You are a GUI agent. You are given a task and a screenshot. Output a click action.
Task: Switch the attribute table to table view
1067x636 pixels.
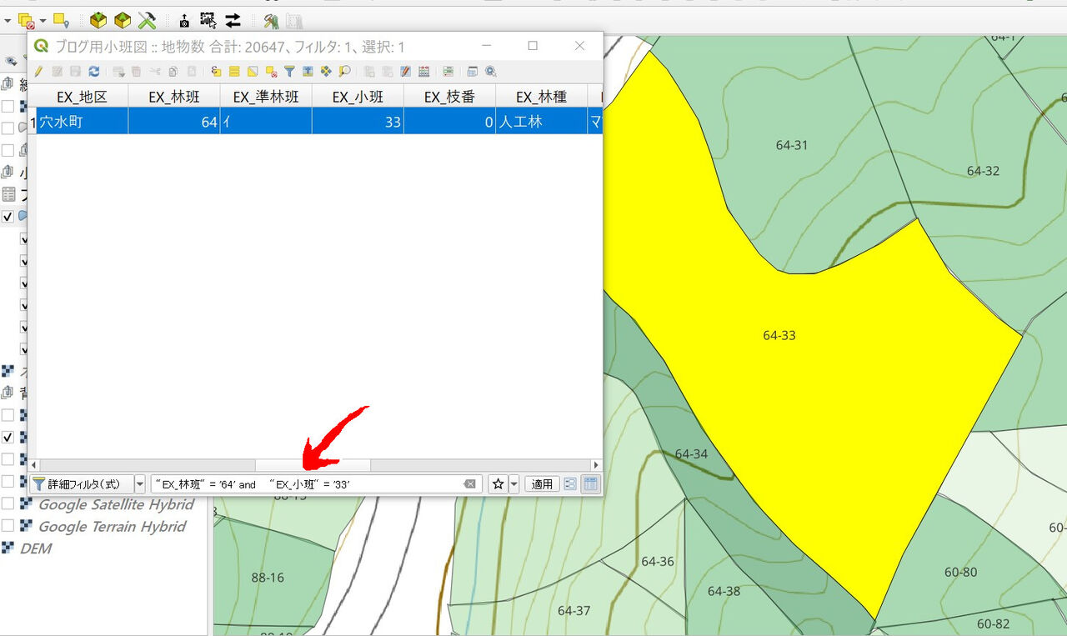(x=590, y=484)
